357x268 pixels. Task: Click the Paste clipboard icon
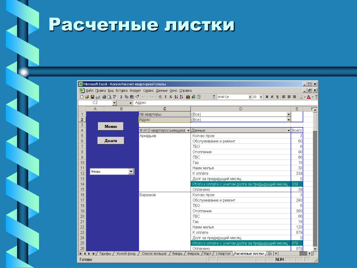(x=131, y=97)
